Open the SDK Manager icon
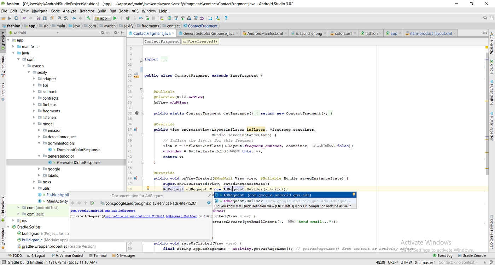The height and width of the screenshot is (265, 495). tap(217, 18)
